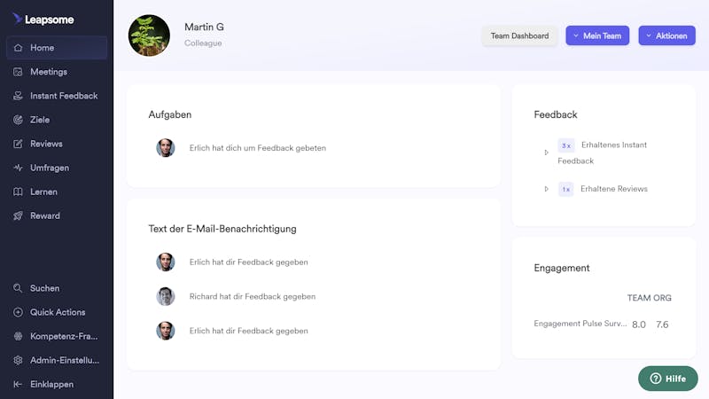Open the Admin-Einstellungen gear icon
Image resolution: width=709 pixels, height=399 pixels.
coord(18,360)
